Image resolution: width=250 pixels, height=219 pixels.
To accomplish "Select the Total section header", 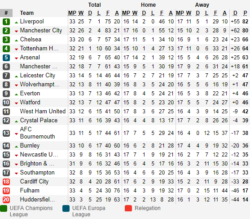I will (95, 5).
